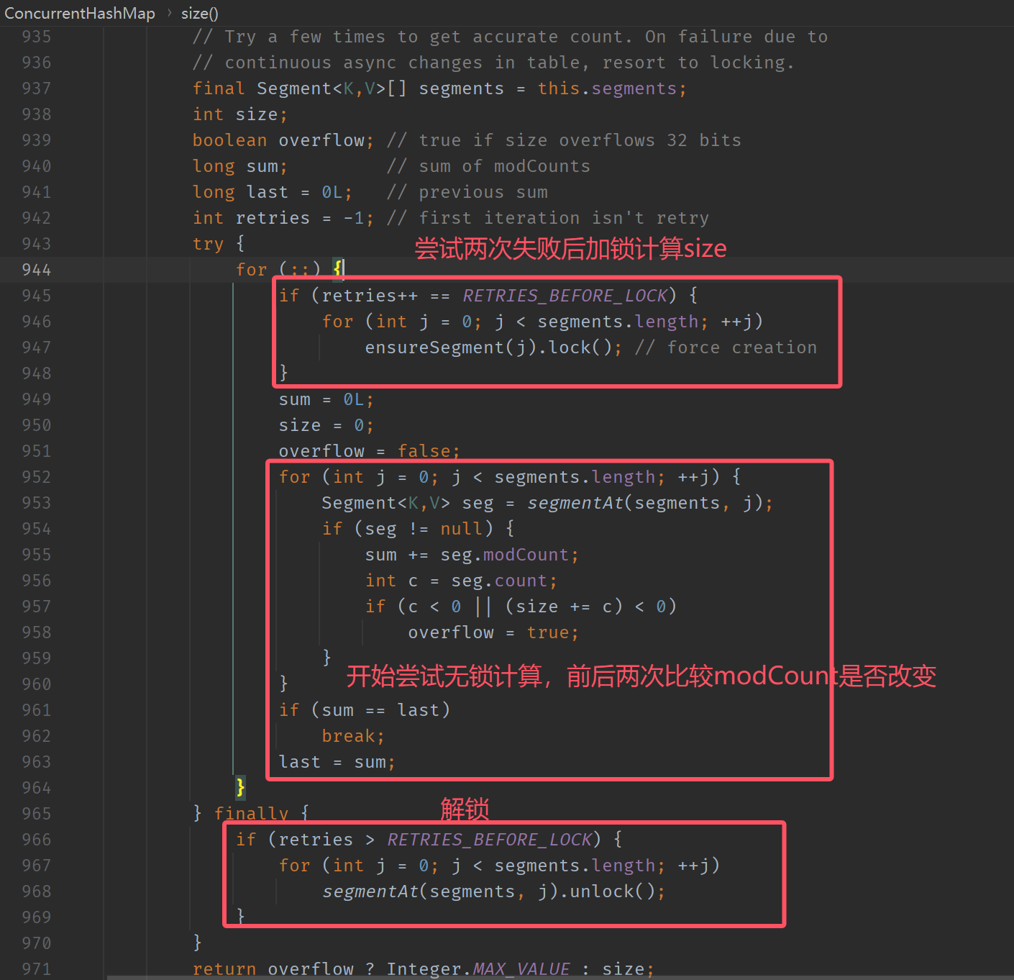Click 'unlock()' on line 968
The image size is (1014, 980).
click(612, 891)
